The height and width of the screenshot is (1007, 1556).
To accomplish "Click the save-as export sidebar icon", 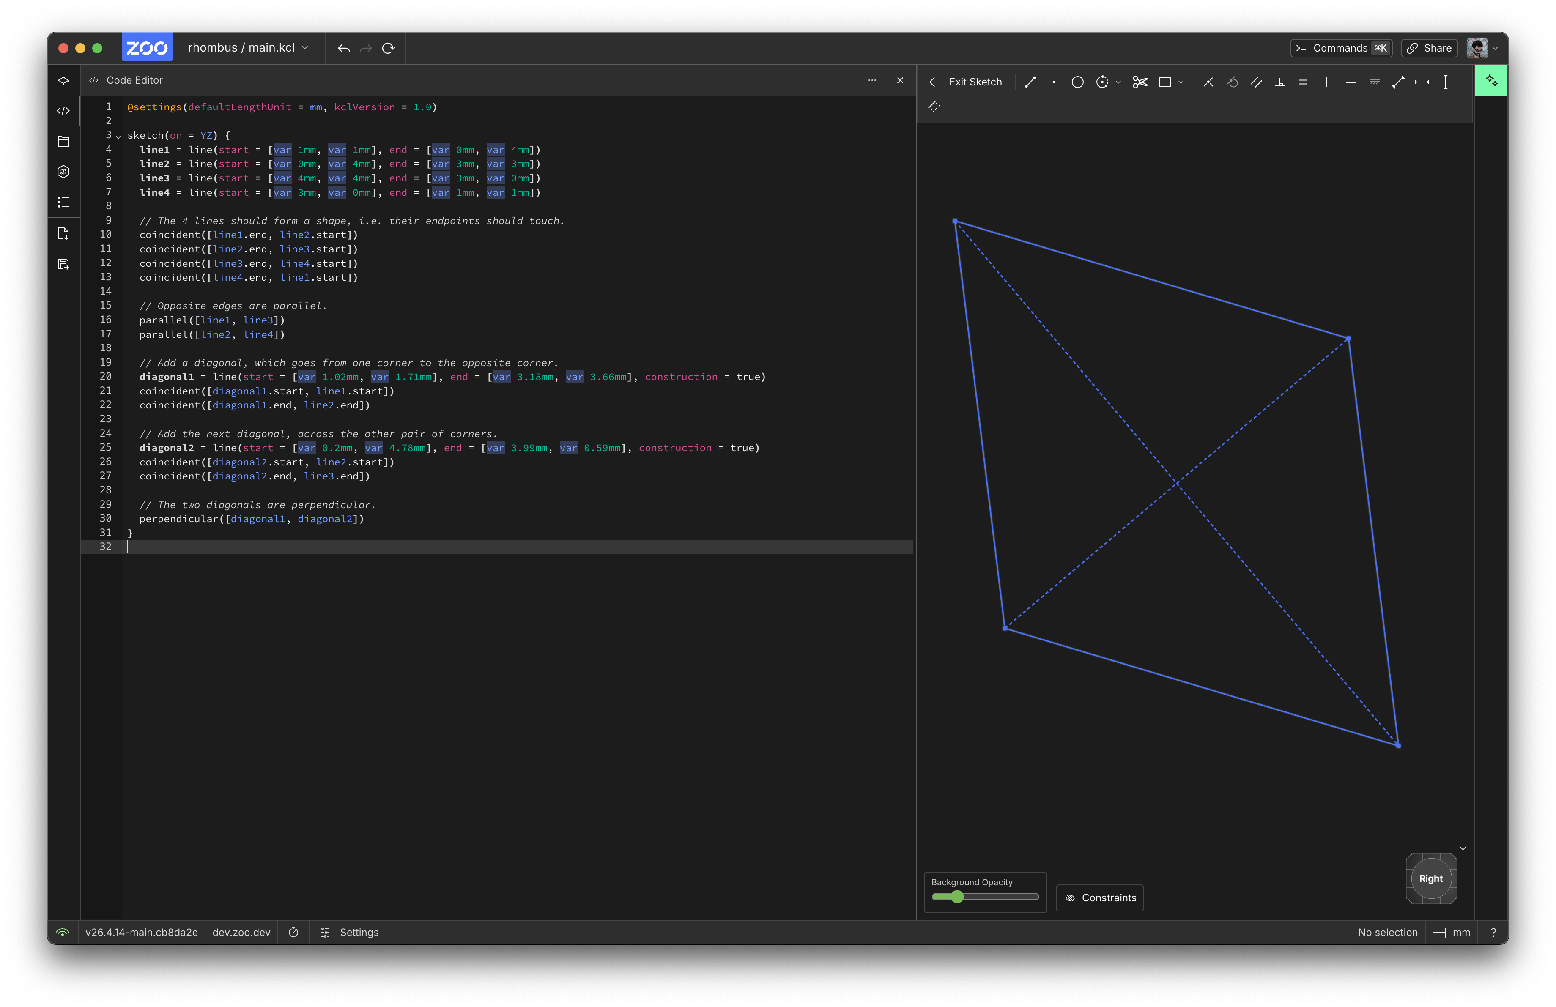I will [x=63, y=264].
